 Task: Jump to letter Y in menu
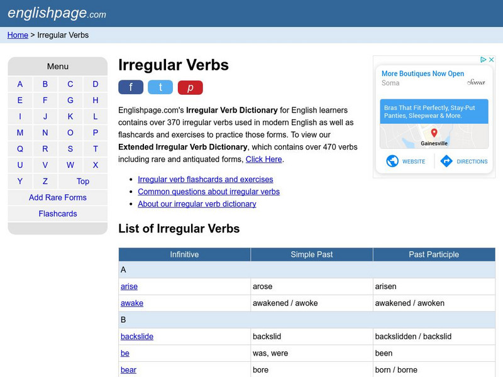pos(20,181)
